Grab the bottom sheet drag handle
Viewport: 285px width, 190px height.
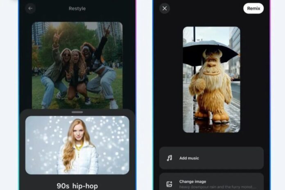tap(77, 112)
